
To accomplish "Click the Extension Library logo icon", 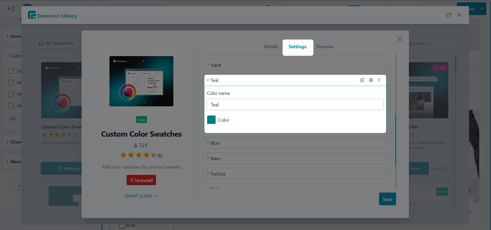I will (x=32, y=15).
